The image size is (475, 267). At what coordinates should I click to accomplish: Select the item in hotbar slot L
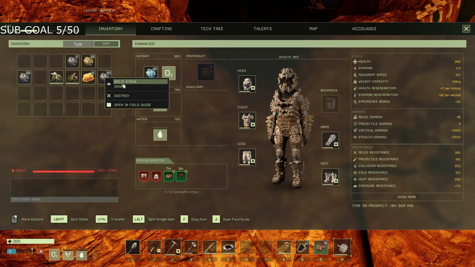(x=132, y=247)
